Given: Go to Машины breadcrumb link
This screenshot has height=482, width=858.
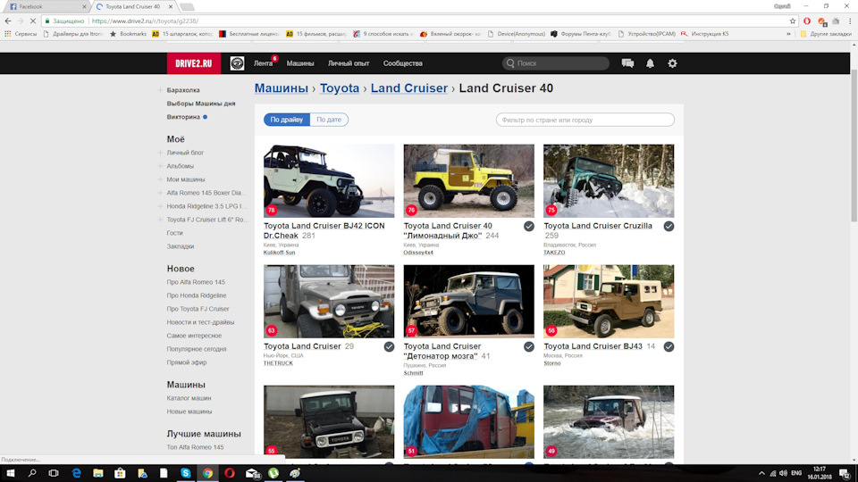Looking at the screenshot, I should point(282,88).
